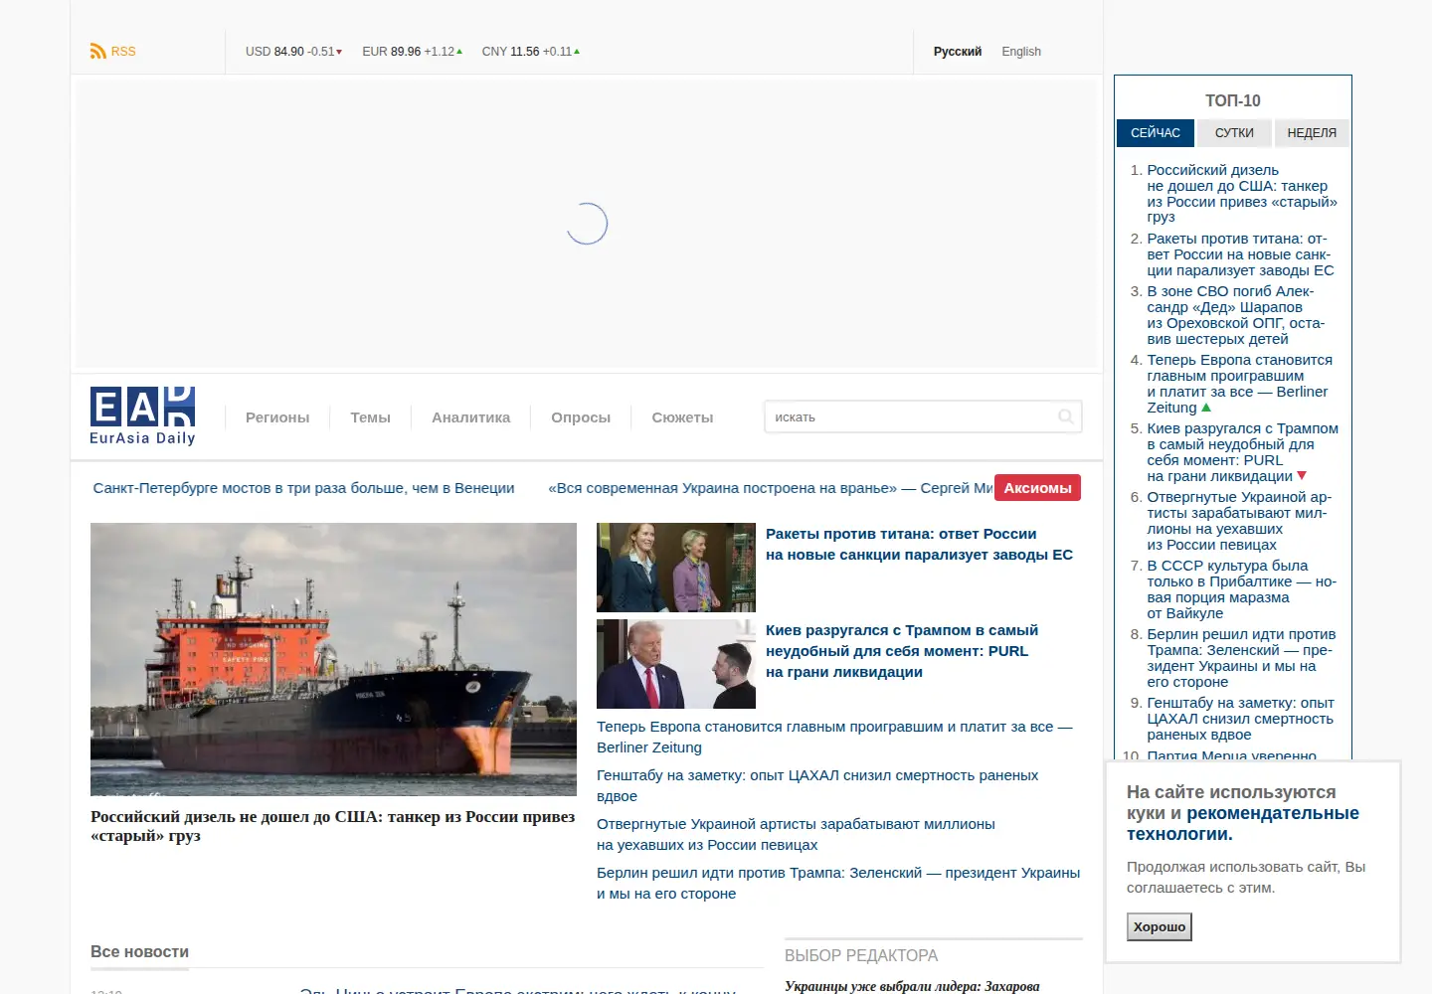This screenshot has height=994, width=1432.
Task: Click the red Аксиомы button
Action: point(1037,488)
